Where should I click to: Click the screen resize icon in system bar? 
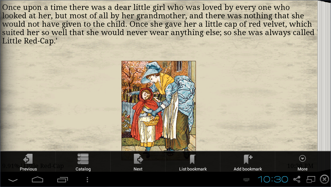tap(311, 179)
